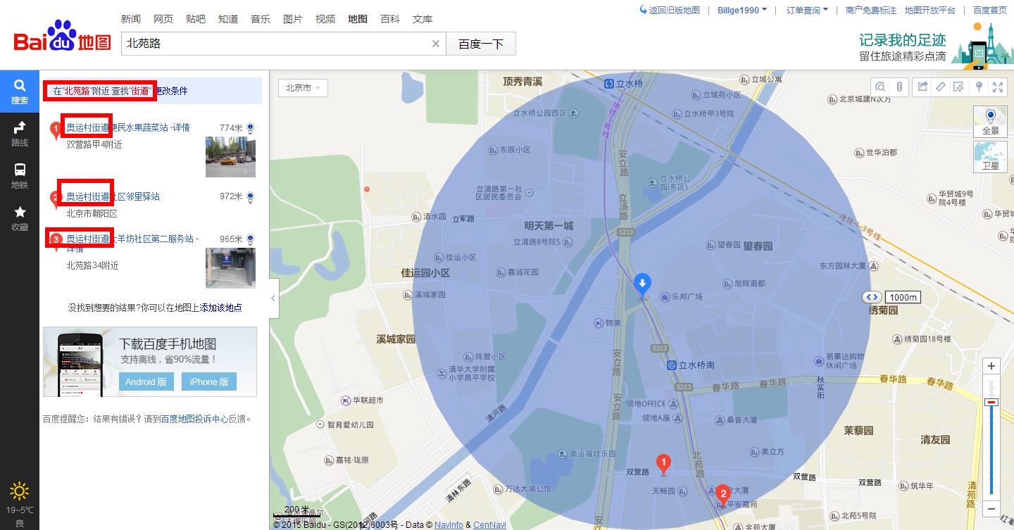
Task: Switch to 全景 panorama view
Action: pyautogui.click(x=991, y=122)
